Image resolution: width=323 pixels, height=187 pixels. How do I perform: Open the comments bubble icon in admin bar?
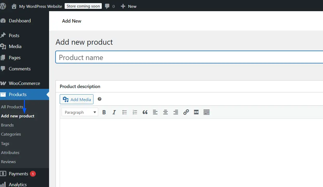pos(107,6)
